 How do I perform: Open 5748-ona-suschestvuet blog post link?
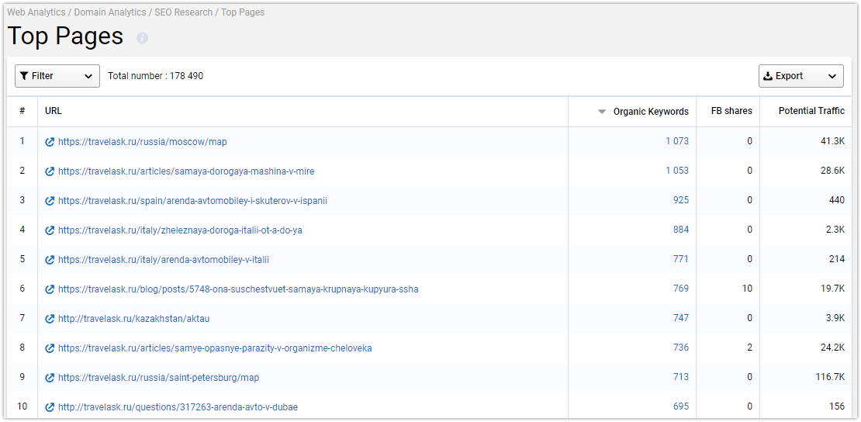(x=238, y=289)
